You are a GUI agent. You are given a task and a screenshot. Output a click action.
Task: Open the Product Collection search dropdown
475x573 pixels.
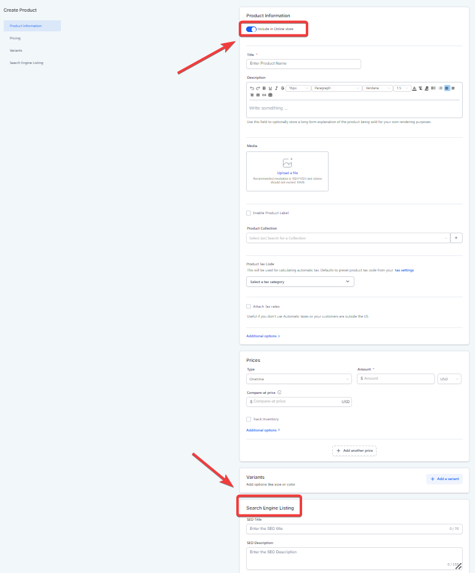(x=348, y=238)
